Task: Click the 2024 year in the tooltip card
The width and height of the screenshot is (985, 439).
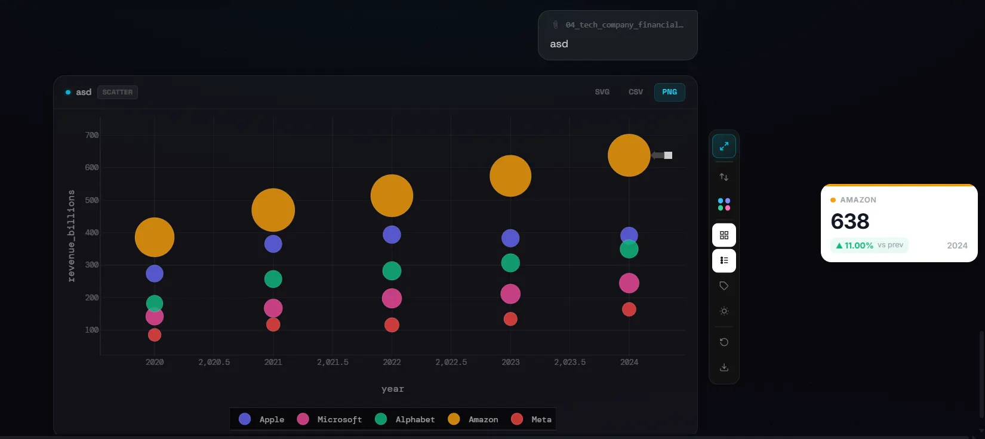Action: click(957, 245)
